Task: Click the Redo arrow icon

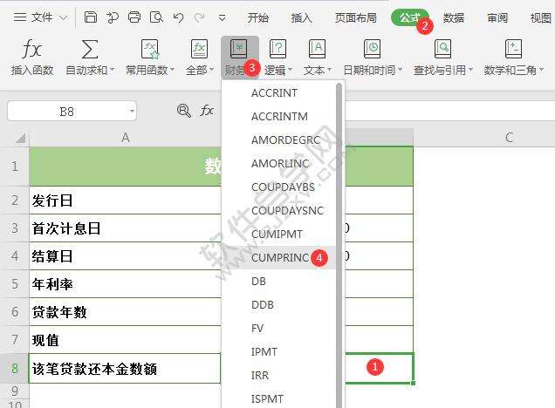Action: pyautogui.click(x=200, y=17)
